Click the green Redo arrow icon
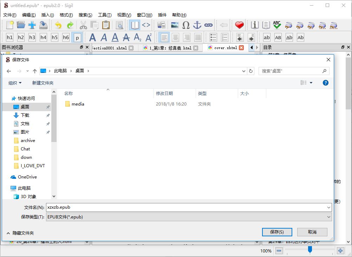 tap(70, 25)
